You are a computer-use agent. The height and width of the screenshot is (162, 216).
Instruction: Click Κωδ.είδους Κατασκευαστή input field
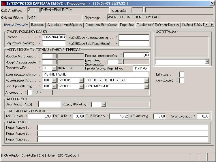pyautogui.click(x=134, y=37)
